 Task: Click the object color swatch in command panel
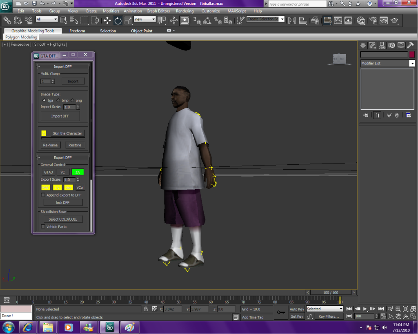(x=412, y=55)
